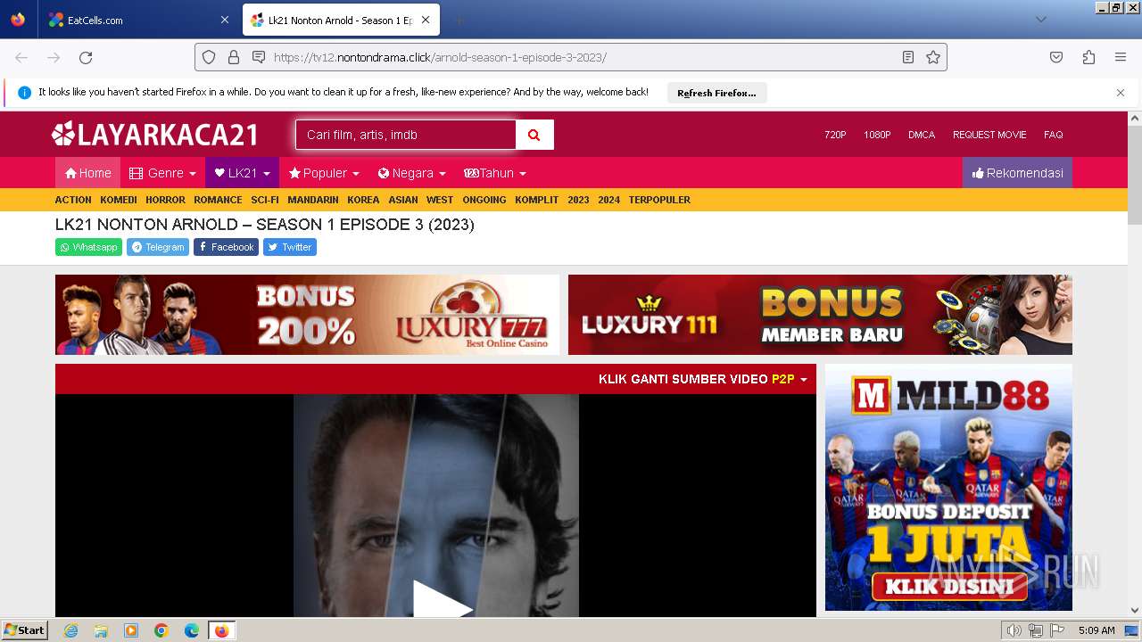Show site security padlock info
This screenshot has width=1142, height=642.
coord(234,57)
